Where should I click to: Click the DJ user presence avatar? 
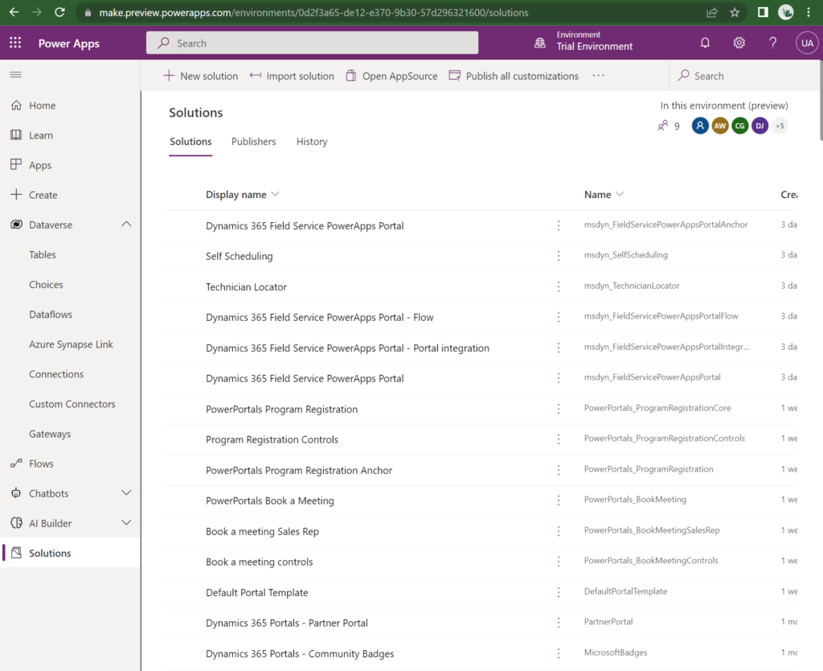[760, 126]
